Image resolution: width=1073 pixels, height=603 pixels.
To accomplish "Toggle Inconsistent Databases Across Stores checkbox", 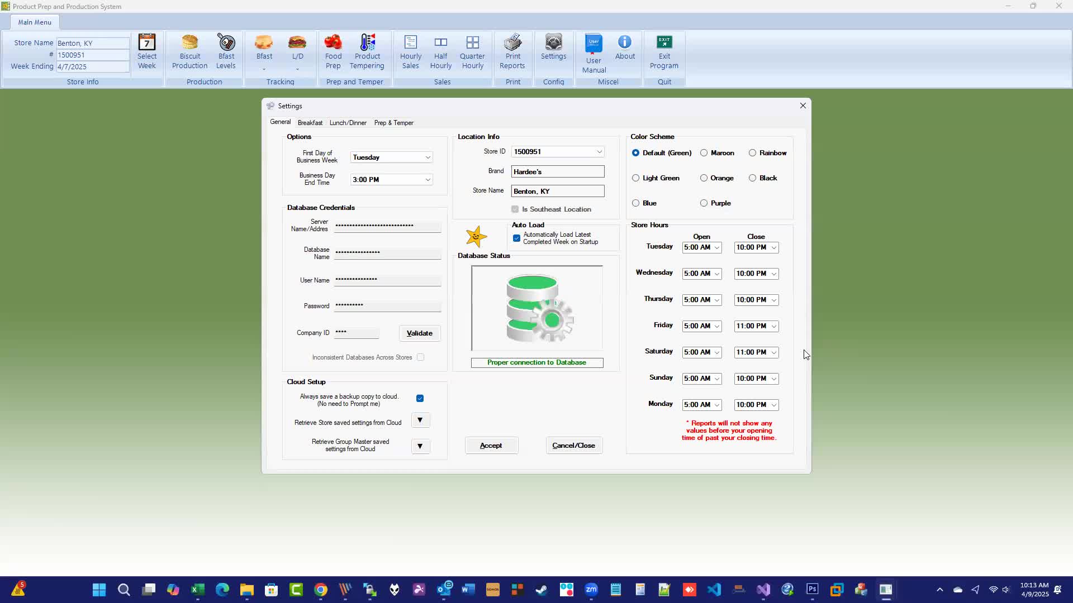I will (x=420, y=357).
